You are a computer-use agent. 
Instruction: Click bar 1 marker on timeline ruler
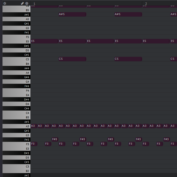[34, 4]
